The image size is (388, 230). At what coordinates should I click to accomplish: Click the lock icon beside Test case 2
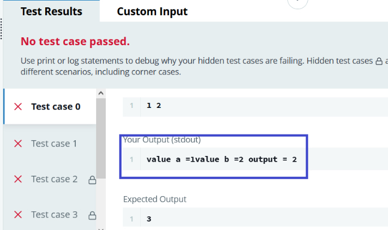[x=92, y=180]
